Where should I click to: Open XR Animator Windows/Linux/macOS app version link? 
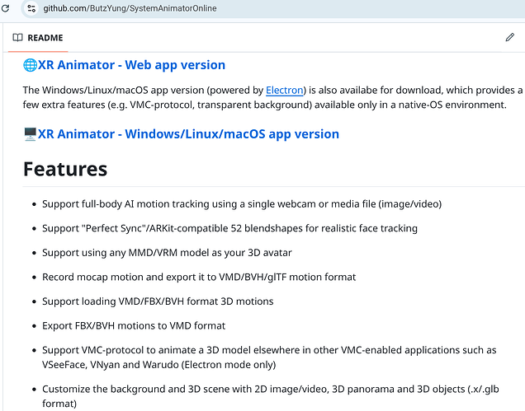(188, 134)
